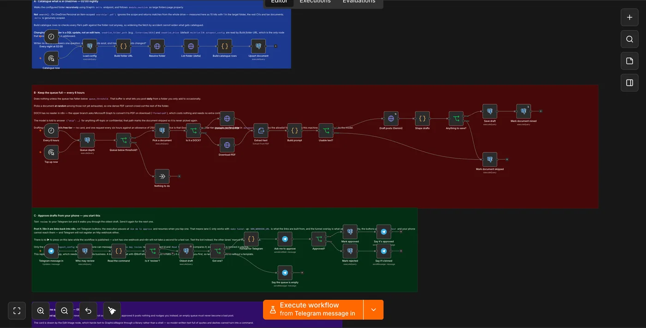646x328 pixels.
Task: Select the 'Catalogue now' manual trigger node
Action: point(51,58)
